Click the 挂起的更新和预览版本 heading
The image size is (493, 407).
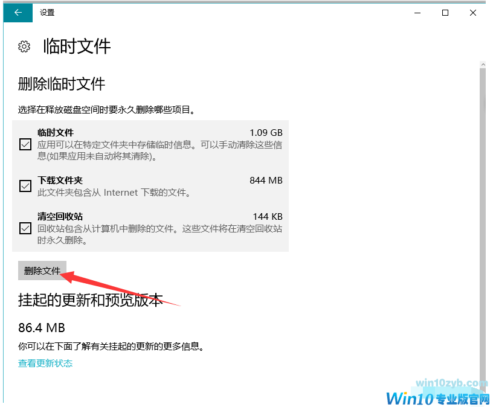[91, 300]
